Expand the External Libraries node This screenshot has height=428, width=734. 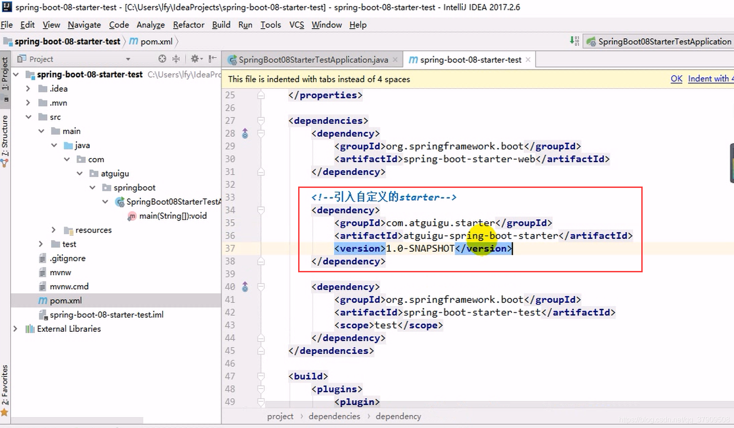15,329
